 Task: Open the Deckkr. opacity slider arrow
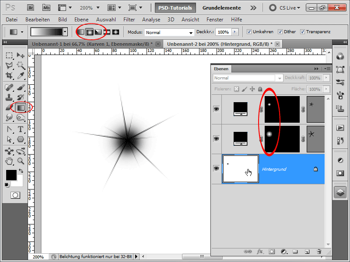[x=234, y=32]
